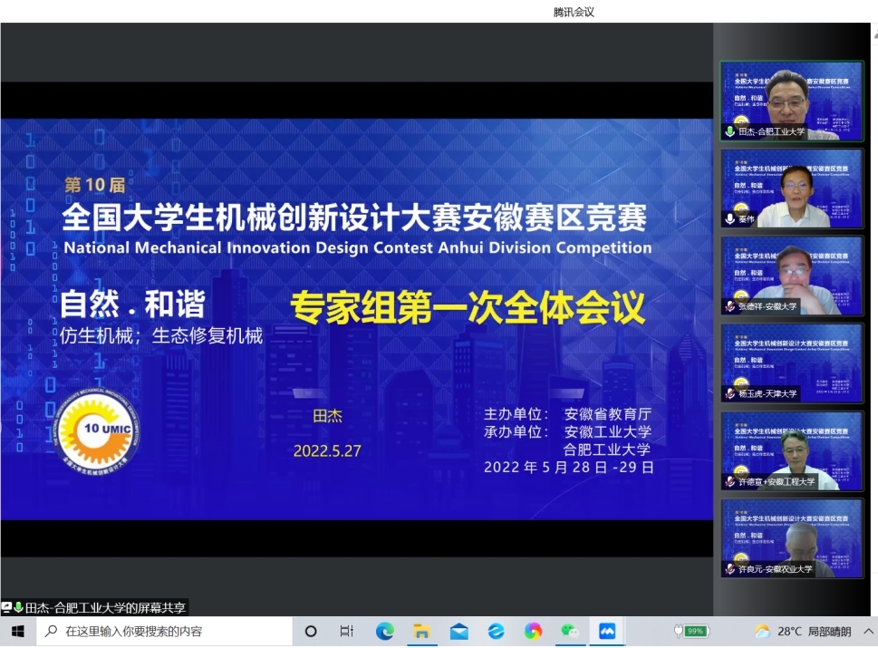Image resolution: width=878 pixels, height=648 pixels.
Task: Open WeChat from the taskbar
Action: pyautogui.click(x=570, y=631)
